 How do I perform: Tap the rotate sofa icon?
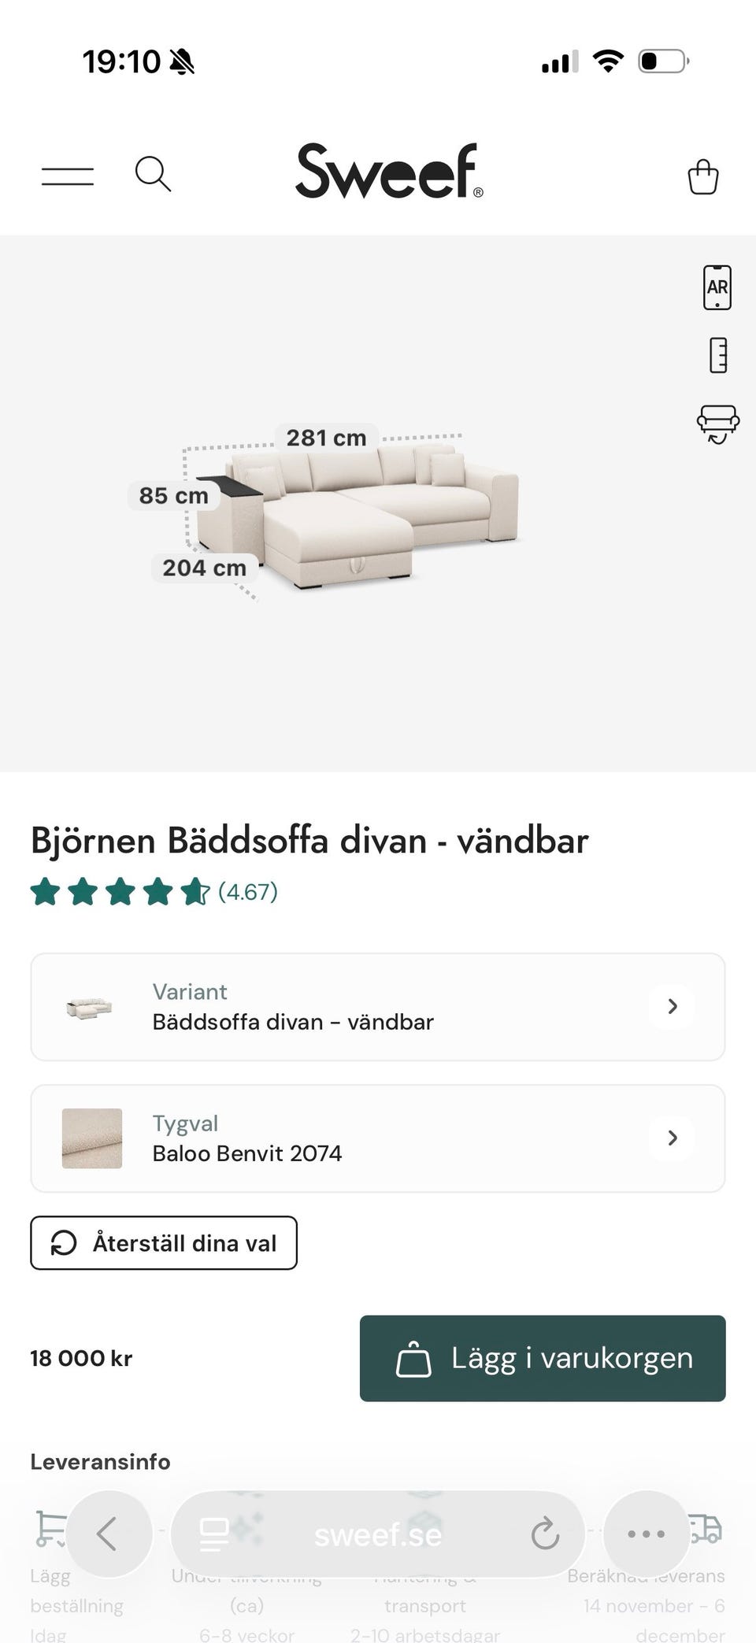pos(718,424)
